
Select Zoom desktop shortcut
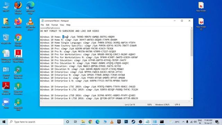[x=6, y=103]
